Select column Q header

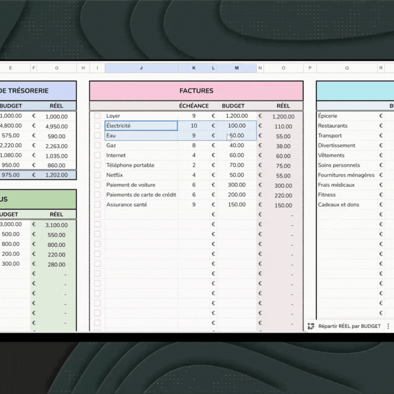click(x=347, y=68)
